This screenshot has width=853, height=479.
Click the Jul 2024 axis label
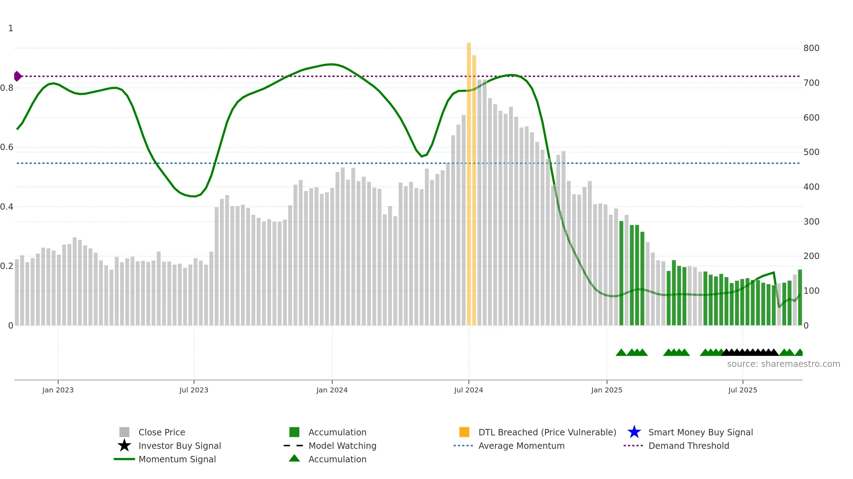point(468,390)
